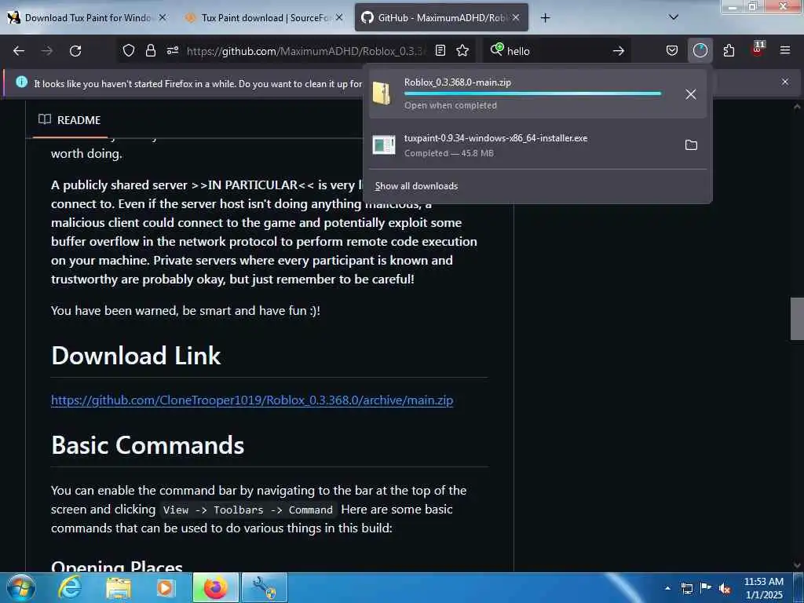Open Windows Media Player taskbar icon
Screen dimensions: 804x603
(166, 587)
